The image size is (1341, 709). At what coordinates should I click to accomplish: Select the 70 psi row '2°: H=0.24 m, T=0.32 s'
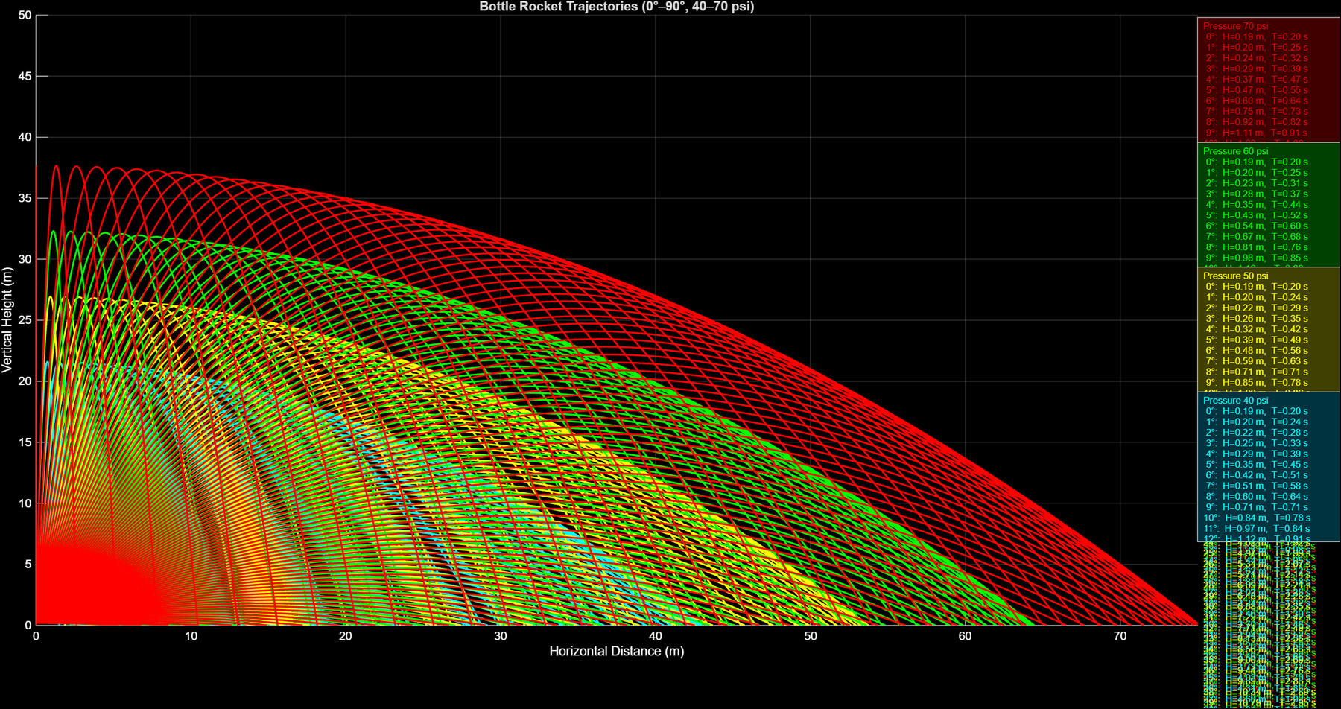pyautogui.click(x=1257, y=58)
